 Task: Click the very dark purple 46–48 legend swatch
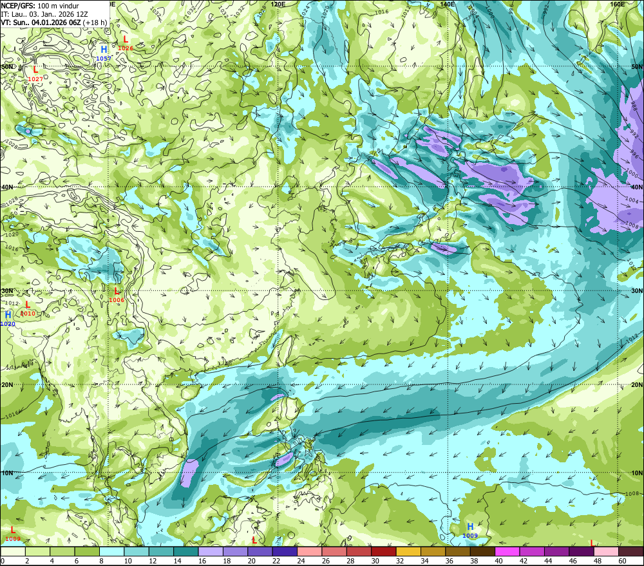coord(581,551)
